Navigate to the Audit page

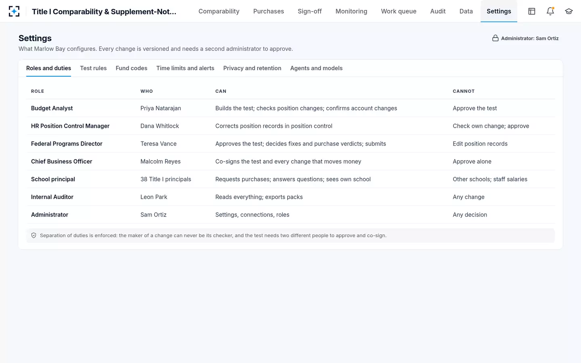click(x=438, y=11)
